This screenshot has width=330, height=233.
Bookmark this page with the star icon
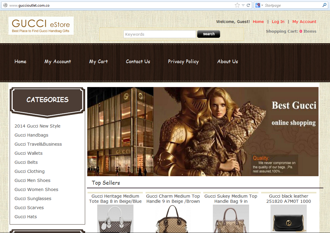tap(237, 5)
